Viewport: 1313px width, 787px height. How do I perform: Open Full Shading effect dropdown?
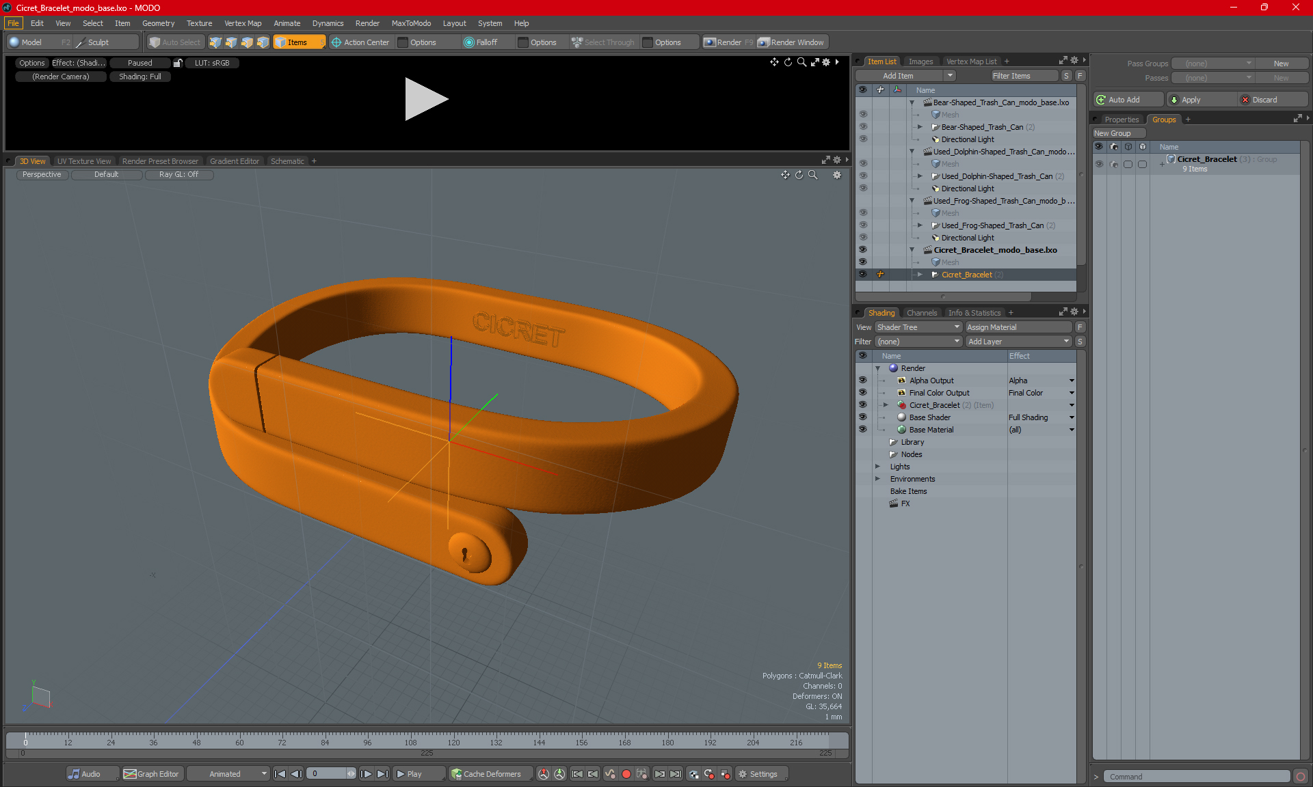tap(1072, 417)
